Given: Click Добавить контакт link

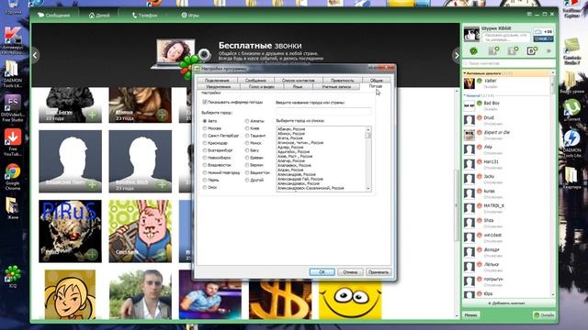Looking at the screenshot, I should pos(506,303).
